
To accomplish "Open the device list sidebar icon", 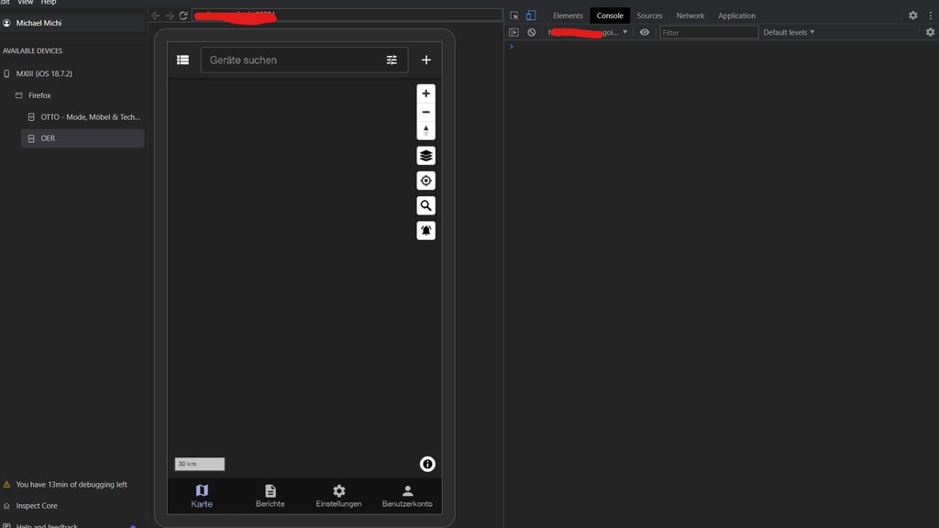I will point(182,60).
